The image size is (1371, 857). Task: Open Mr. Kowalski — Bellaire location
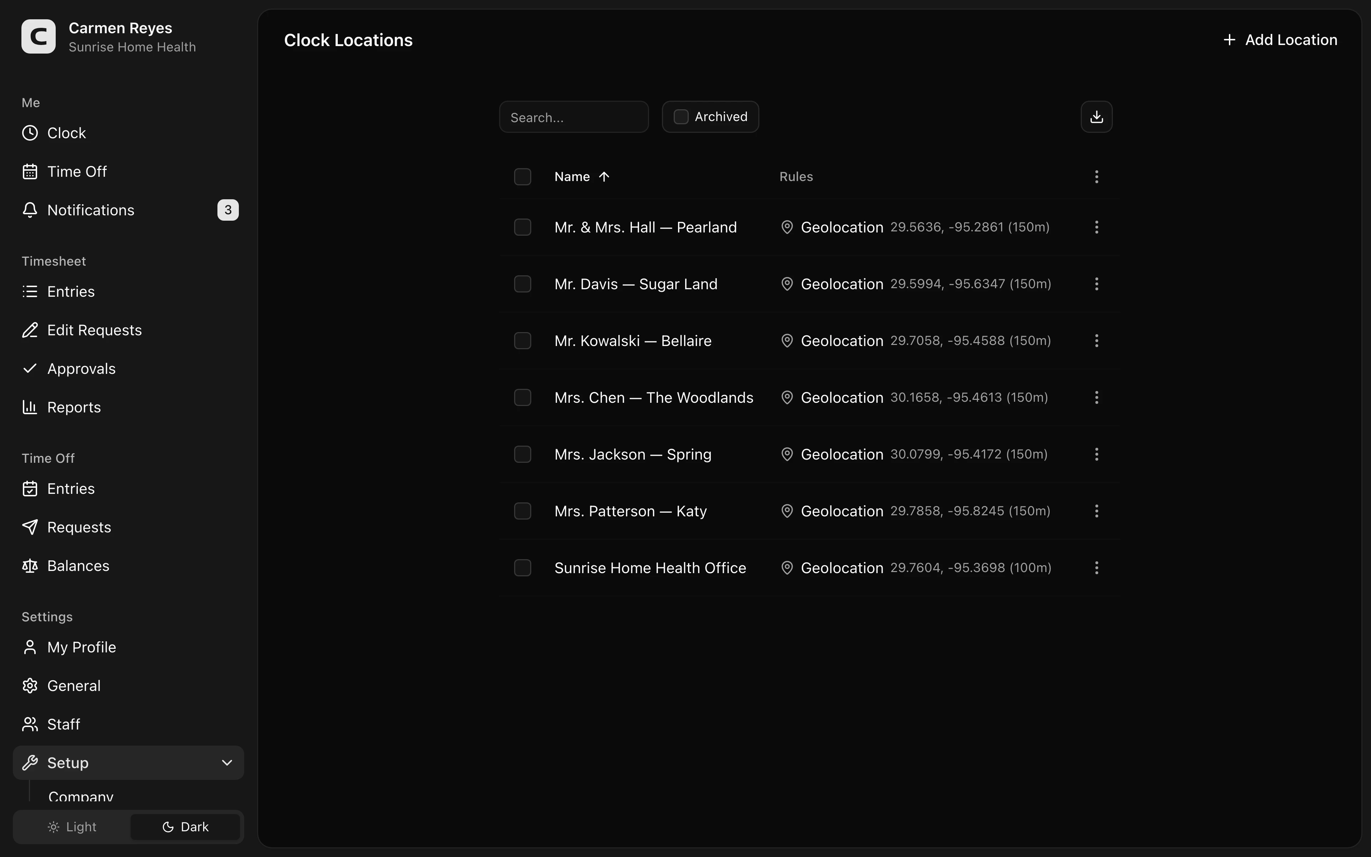tap(633, 341)
